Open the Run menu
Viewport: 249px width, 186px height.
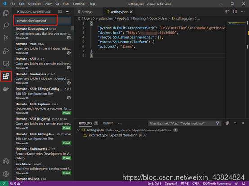click(x=66, y=4)
